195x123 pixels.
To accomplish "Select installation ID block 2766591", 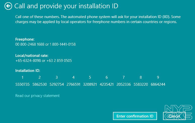I will (73, 84).
